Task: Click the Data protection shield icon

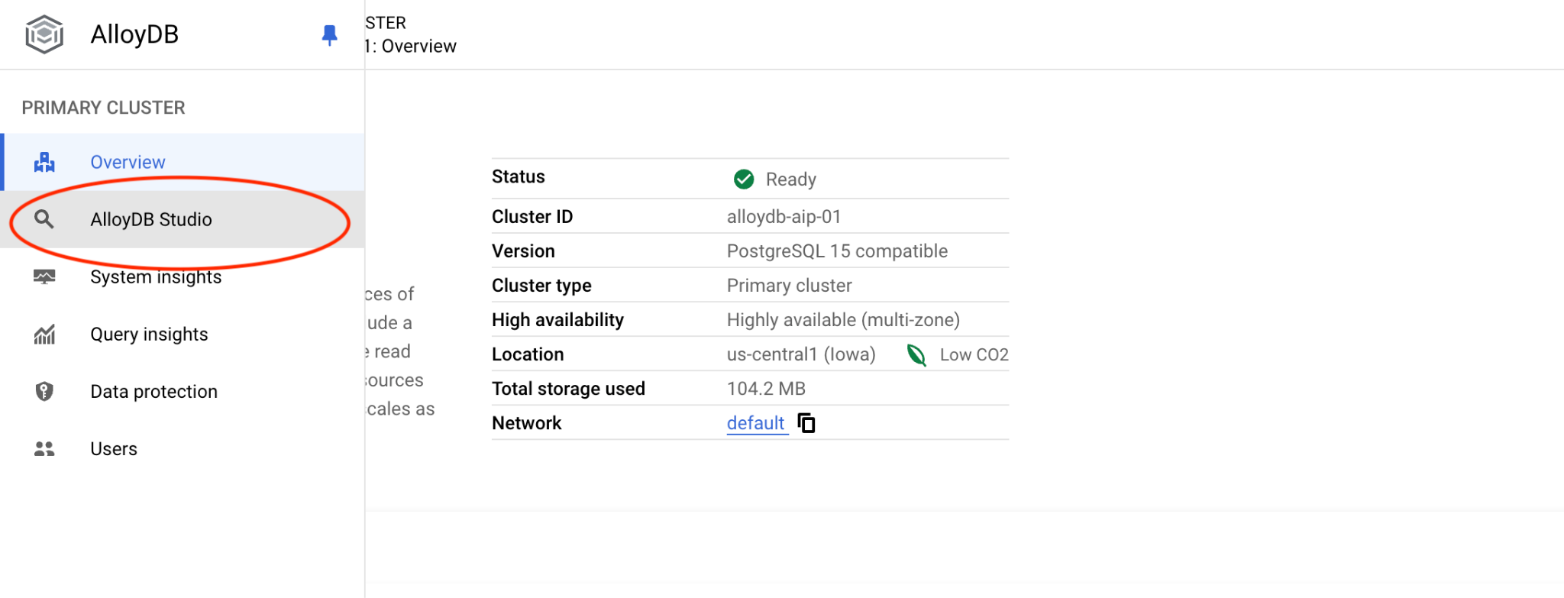Action: pos(44,392)
